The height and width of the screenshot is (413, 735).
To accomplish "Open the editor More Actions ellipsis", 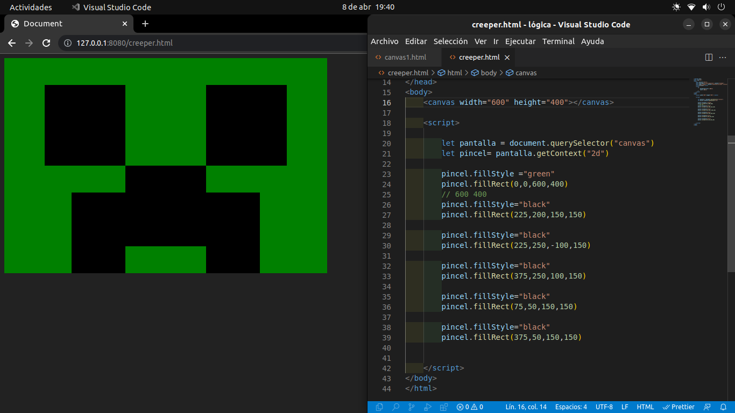I will pyautogui.click(x=723, y=57).
